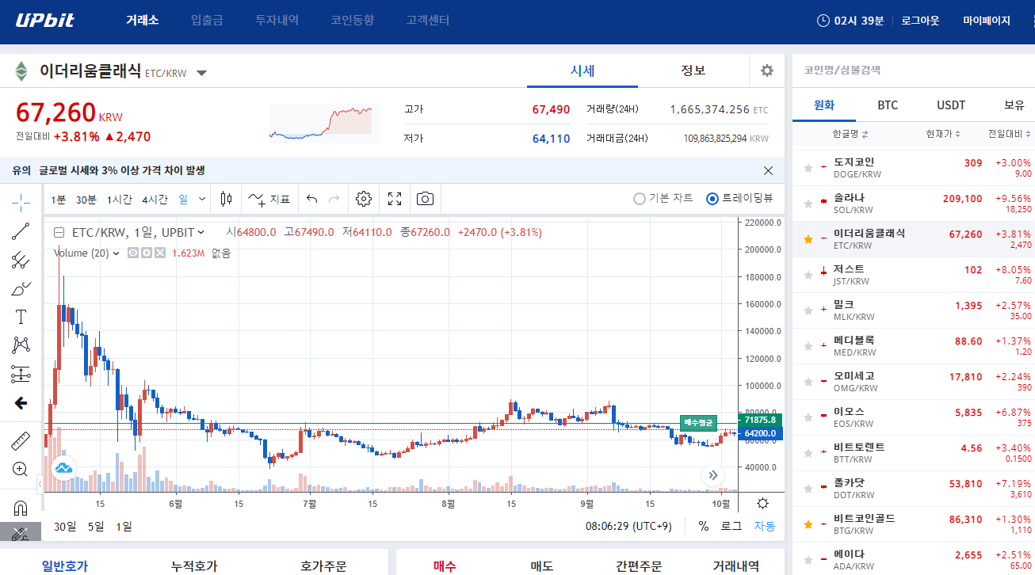Open the 코인동향 menu
This screenshot has width=1035, height=575.
352,21
